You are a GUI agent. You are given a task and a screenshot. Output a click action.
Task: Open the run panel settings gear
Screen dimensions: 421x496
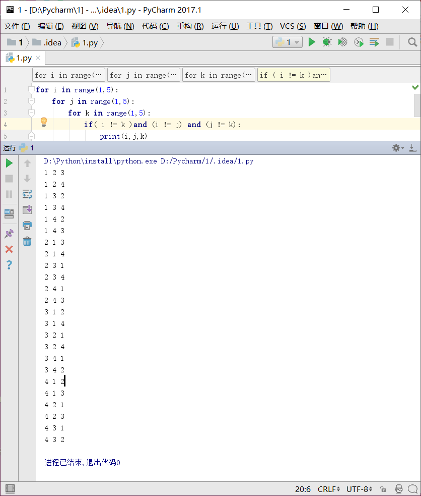click(x=396, y=147)
